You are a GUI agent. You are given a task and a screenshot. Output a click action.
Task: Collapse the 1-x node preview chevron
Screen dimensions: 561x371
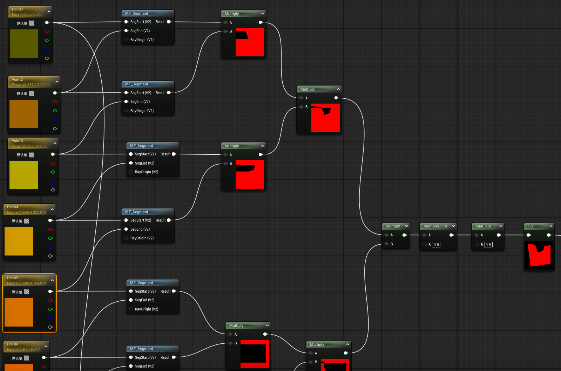coord(551,226)
